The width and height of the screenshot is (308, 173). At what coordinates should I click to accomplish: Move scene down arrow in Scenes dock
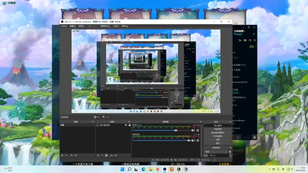pos(75,155)
